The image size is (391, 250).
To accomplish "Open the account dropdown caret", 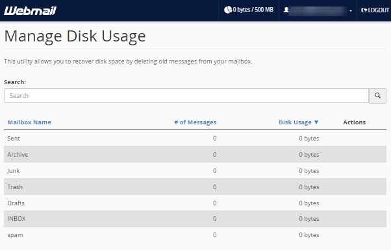I will 351,11.
